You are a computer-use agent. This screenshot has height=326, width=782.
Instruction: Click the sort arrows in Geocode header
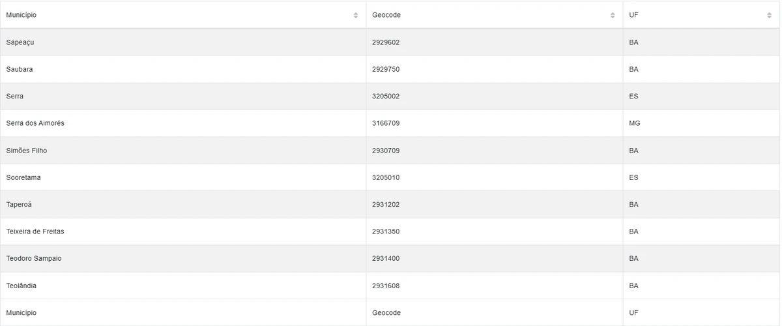pos(613,15)
